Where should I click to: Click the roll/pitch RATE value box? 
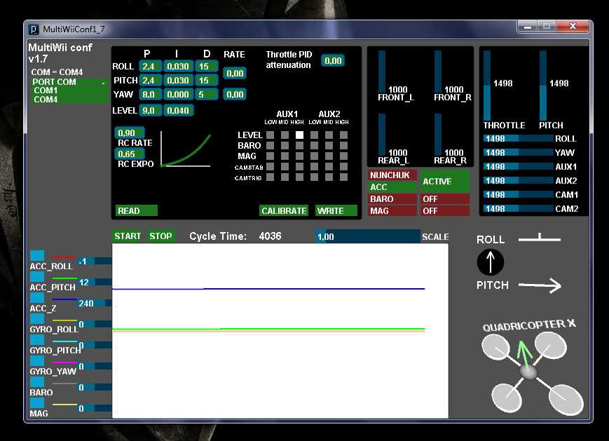coord(235,74)
